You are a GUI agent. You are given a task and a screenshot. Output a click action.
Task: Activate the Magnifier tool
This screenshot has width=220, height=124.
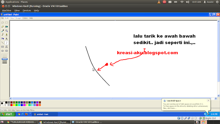click(x=7, y=31)
